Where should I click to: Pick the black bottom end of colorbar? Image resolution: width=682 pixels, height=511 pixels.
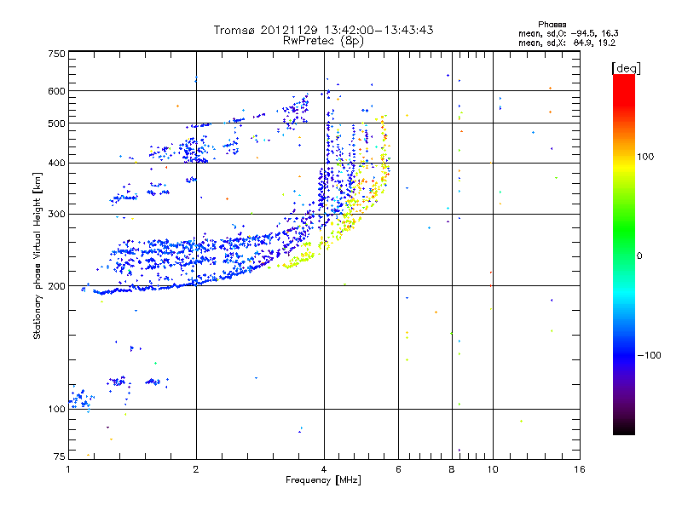pyautogui.click(x=624, y=429)
